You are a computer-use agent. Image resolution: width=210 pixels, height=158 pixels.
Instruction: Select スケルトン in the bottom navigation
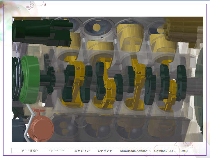pyautogui.click(x=82, y=151)
